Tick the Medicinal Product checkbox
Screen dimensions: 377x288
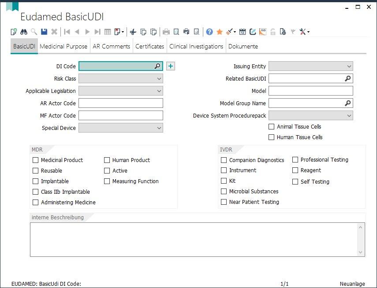[x=35, y=160]
